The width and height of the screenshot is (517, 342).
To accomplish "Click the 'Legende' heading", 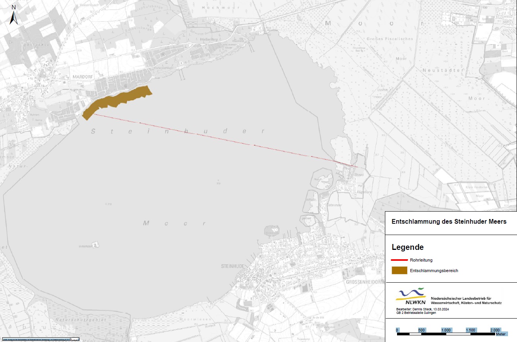I will pyautogui.click(x=408, y=247).
